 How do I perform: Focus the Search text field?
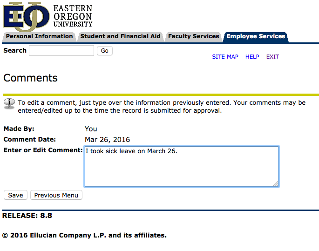(x=61, y=51)
